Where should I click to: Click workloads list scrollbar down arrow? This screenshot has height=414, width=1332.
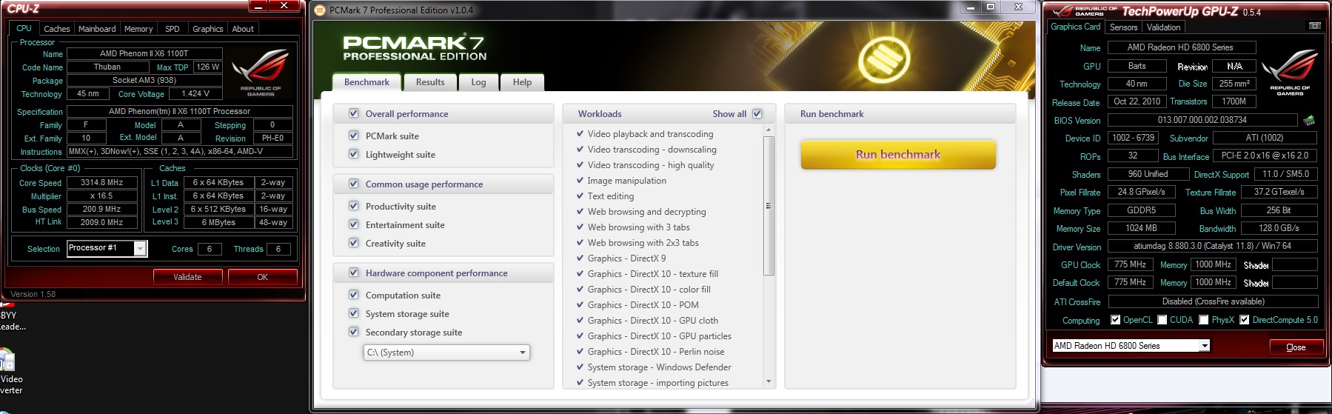[x=769, y=381]
